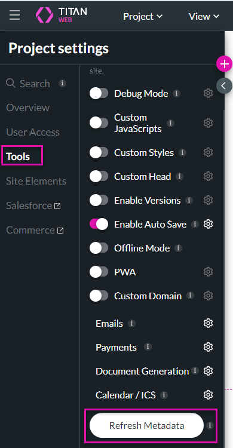233x448 pixels.
Task: Open the View dropdown menu
Action: (x=204, y=17)
